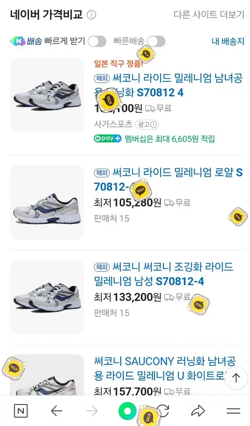Toggle the N배송 빠르게 받기 switch
The height and width of the screenshot is (426, 250).
(x=97, y=42)
